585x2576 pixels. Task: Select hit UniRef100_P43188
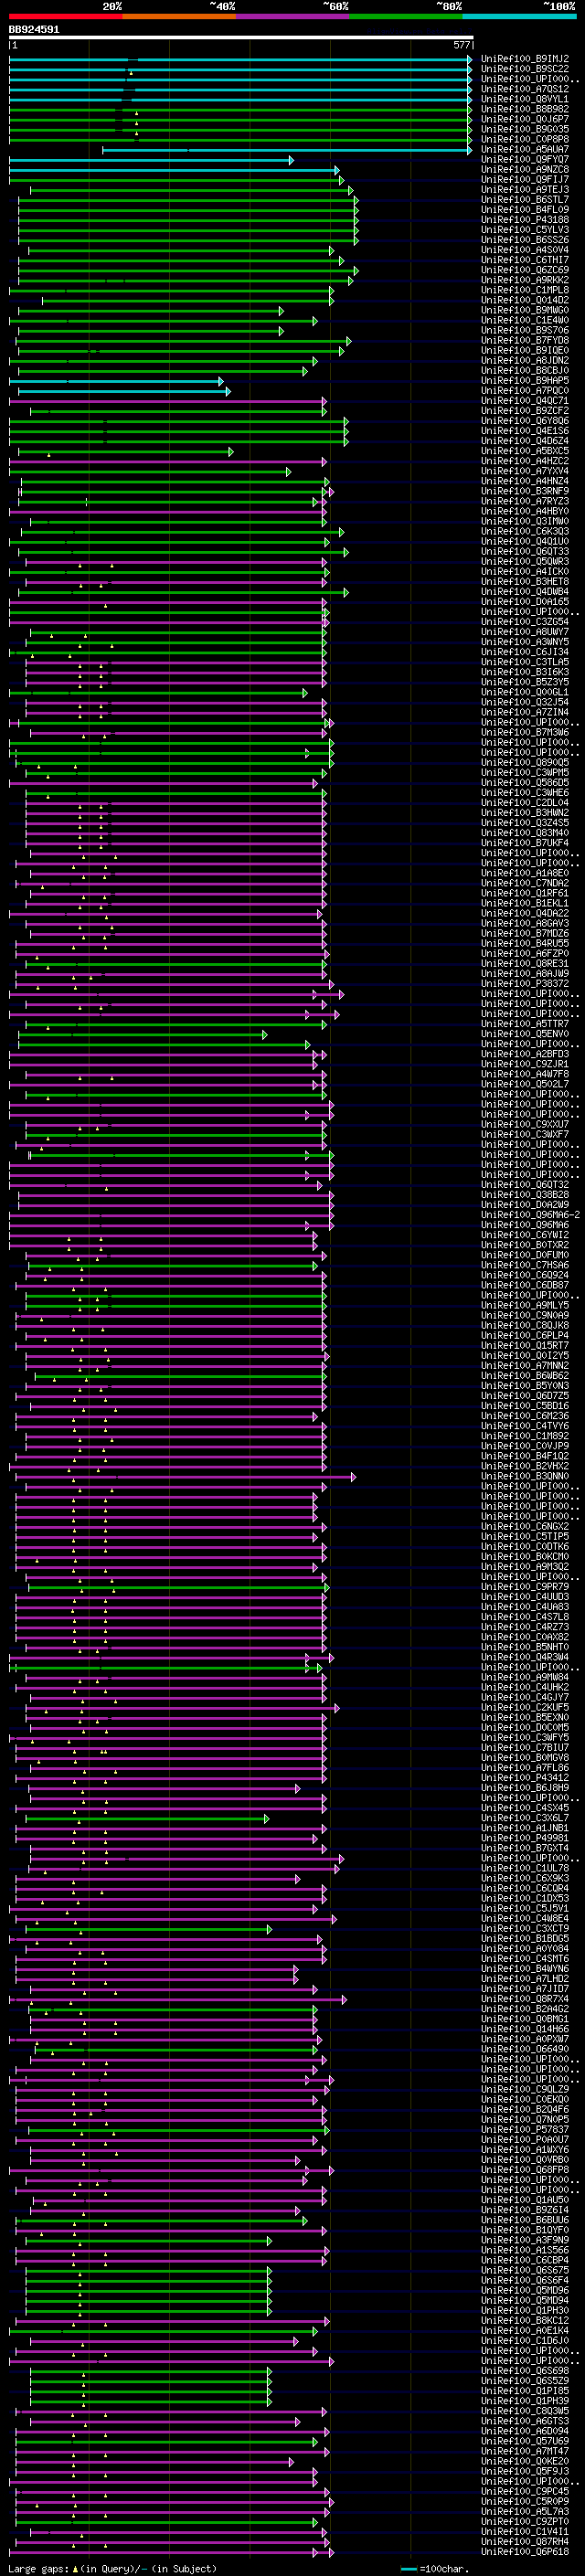(x=525, y=220)
